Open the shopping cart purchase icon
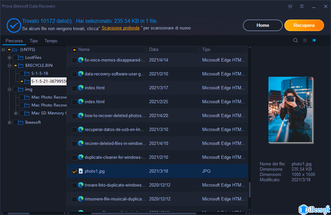Screen dimensions: 331x215 [290, 6]
